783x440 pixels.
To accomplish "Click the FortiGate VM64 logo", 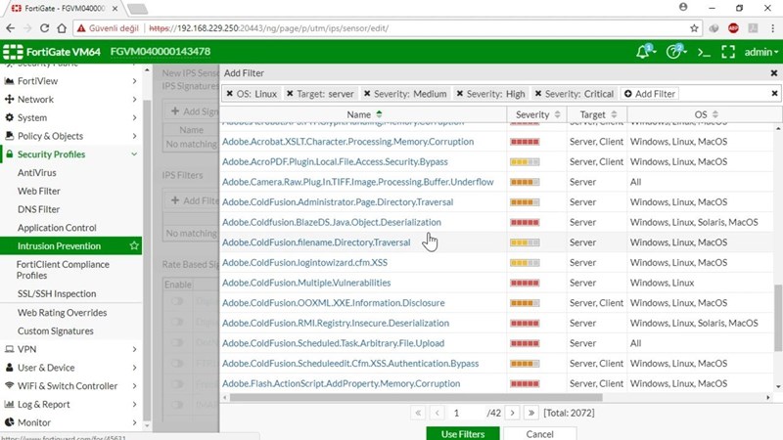I will (52, 52).
